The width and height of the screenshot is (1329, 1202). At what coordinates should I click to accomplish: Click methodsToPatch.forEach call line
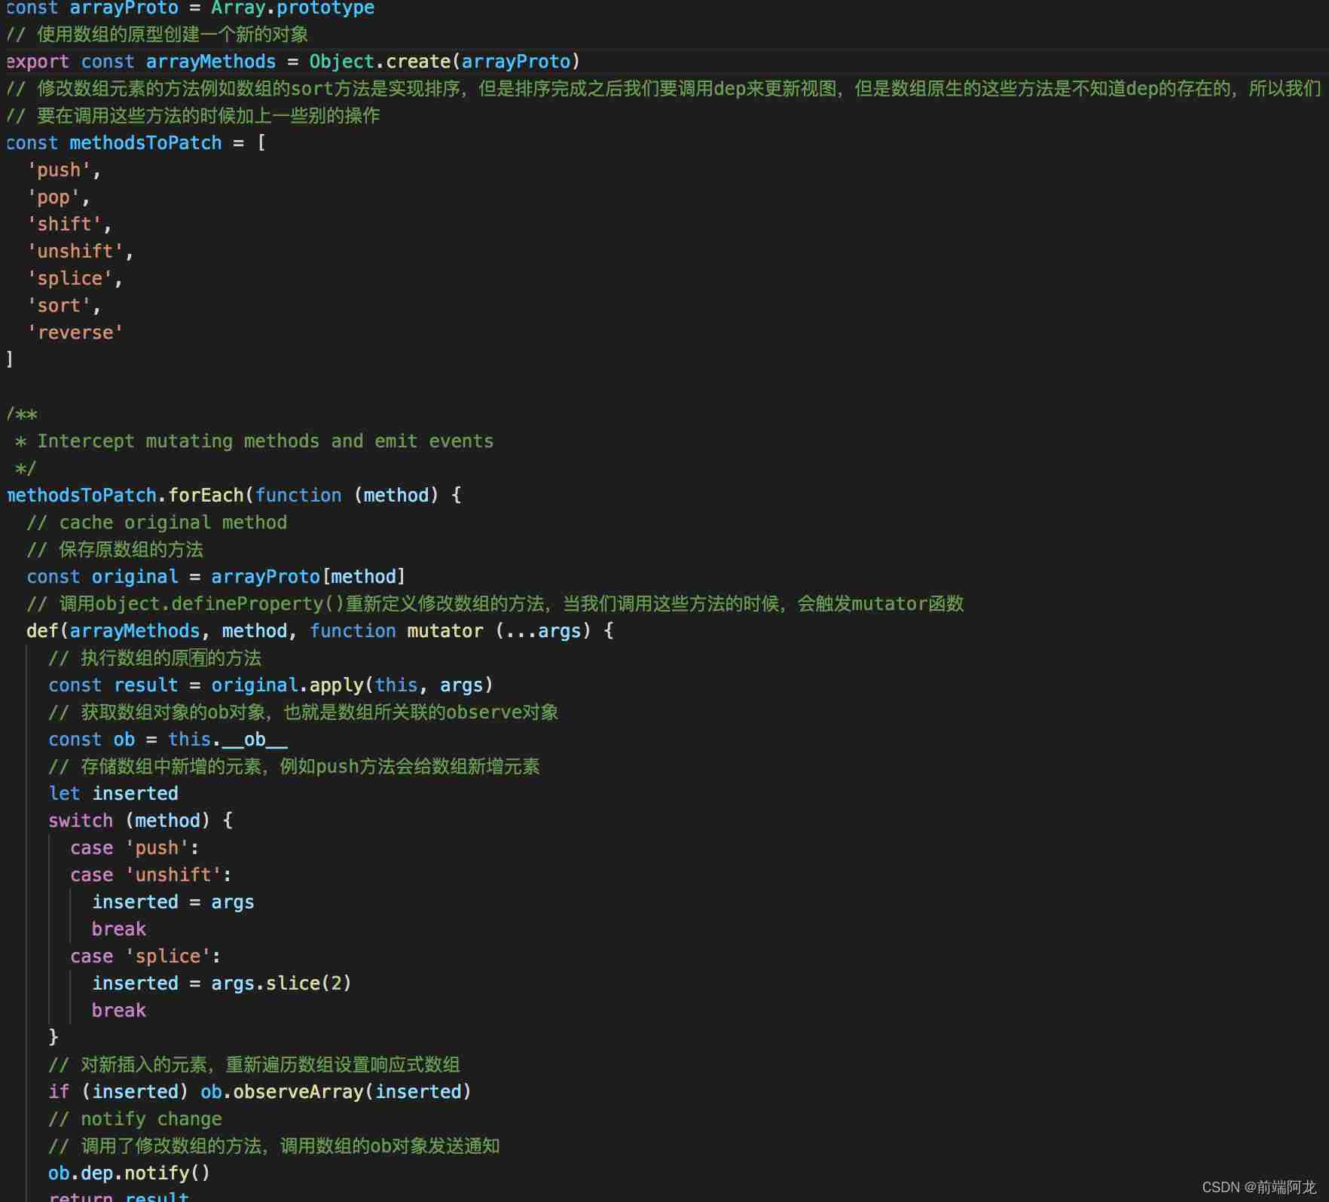pyautogui.click(x=234, y=496)
